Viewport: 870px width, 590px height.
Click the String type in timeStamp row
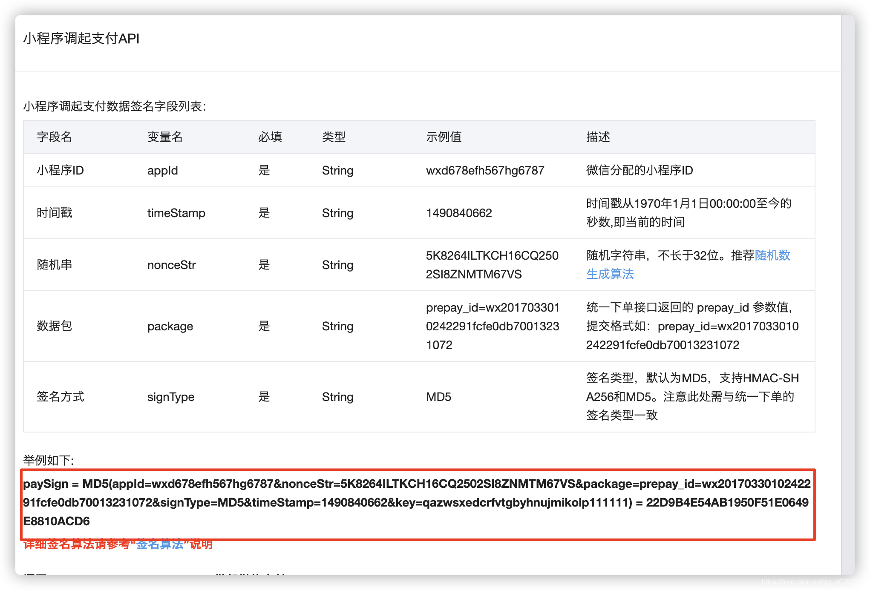coord(337,213)
